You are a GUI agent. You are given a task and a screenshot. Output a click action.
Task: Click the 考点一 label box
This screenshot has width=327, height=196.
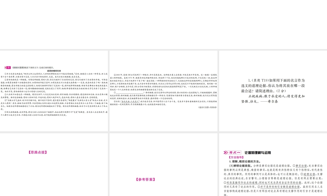pos(234,153)
